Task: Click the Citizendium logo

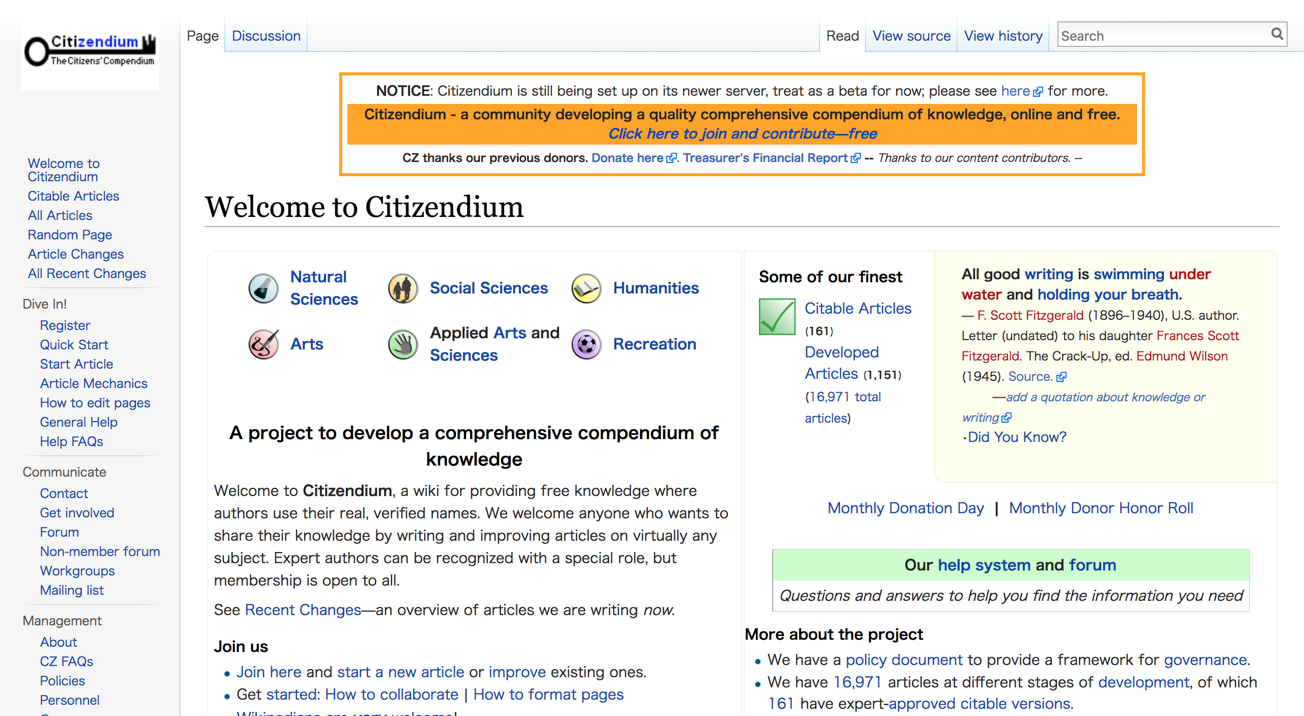Action: [x=90, y=51]
